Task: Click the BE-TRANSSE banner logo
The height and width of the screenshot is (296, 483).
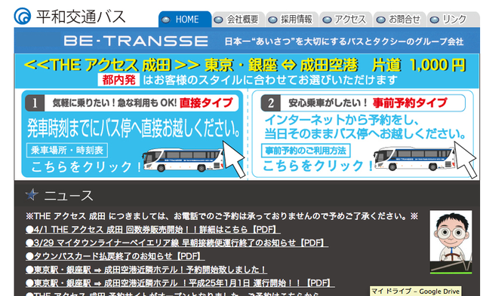Action: coord(136,41)
